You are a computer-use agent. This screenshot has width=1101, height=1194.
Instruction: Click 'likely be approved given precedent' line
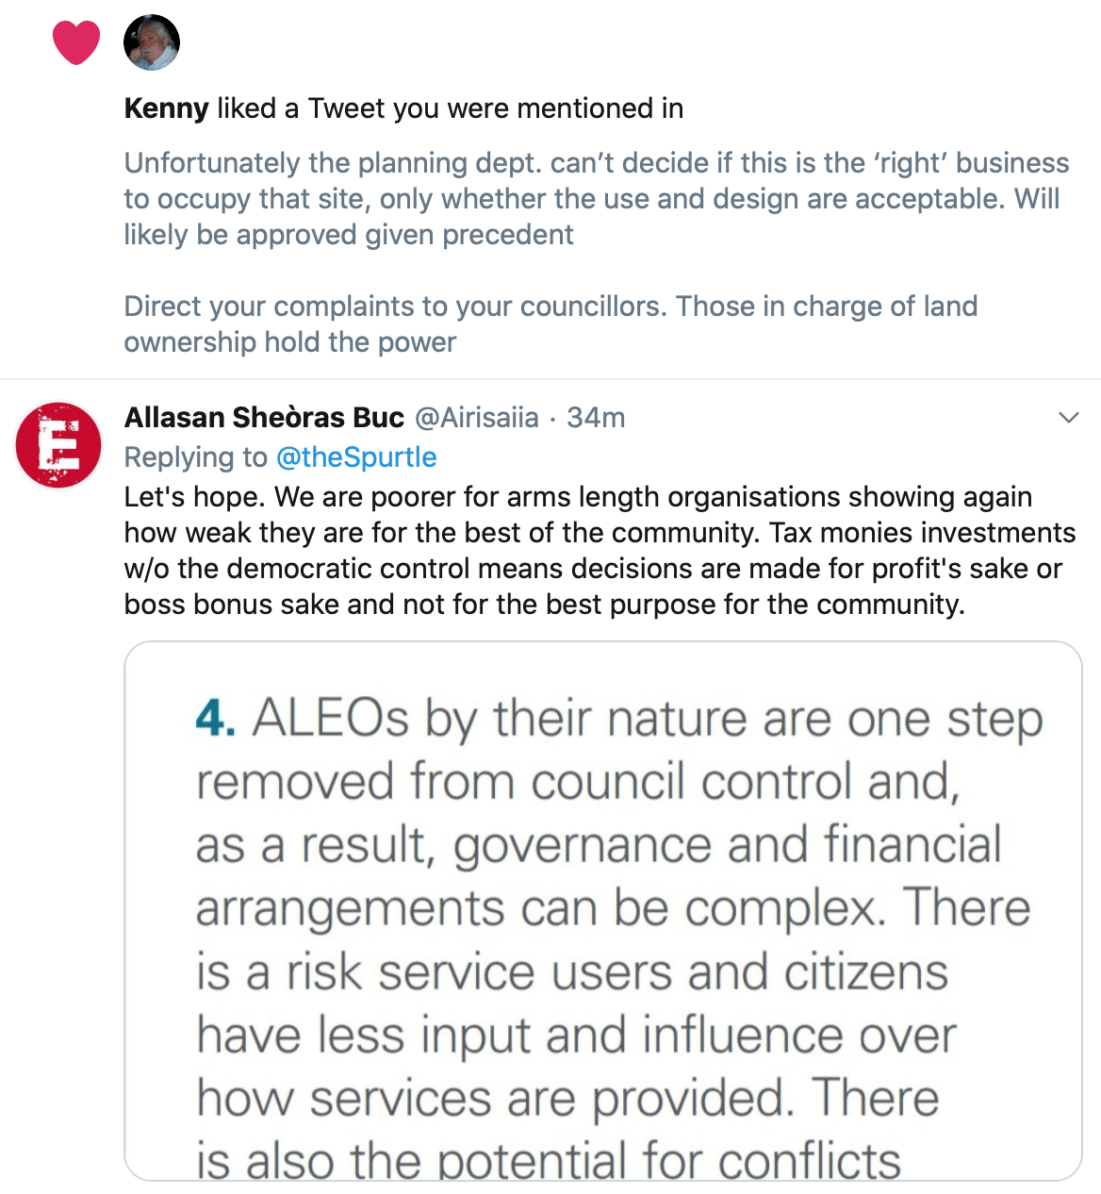click(349, 235)
